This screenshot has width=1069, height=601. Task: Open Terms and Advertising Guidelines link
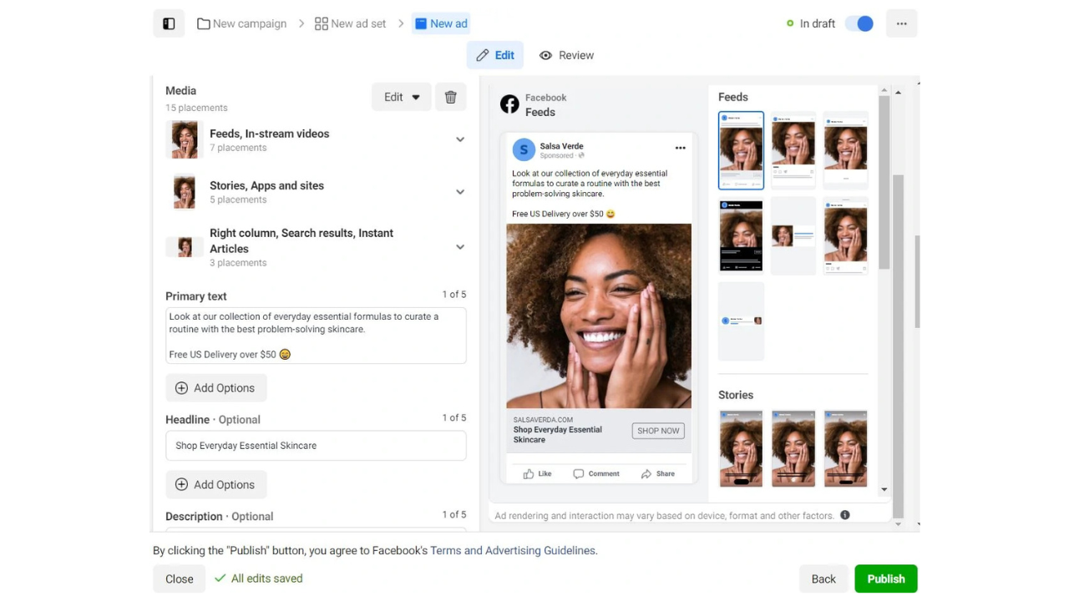[513, 550]
